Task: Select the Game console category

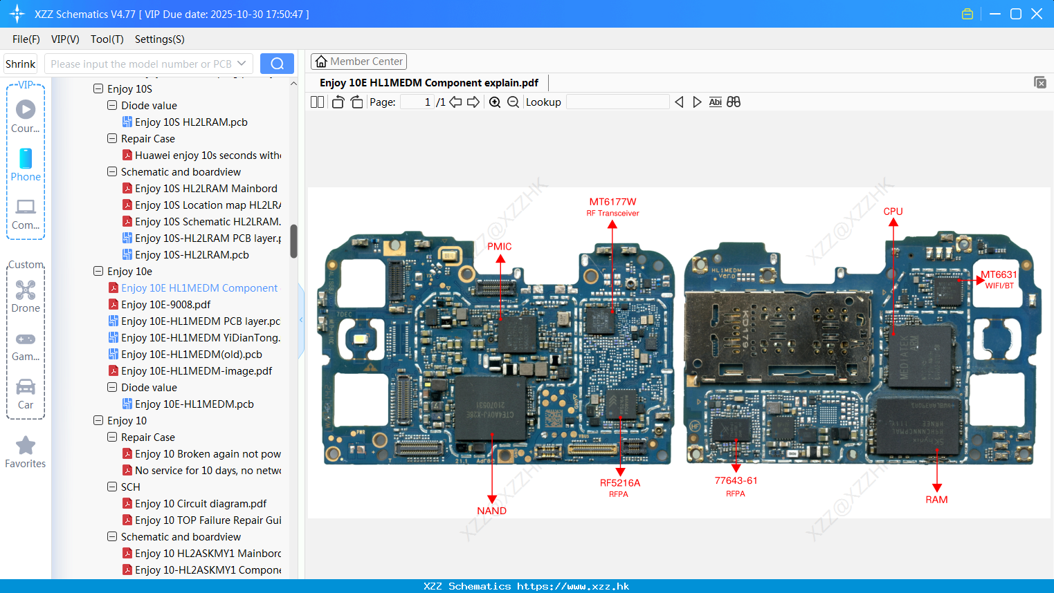Action: [x=26, y=346]
